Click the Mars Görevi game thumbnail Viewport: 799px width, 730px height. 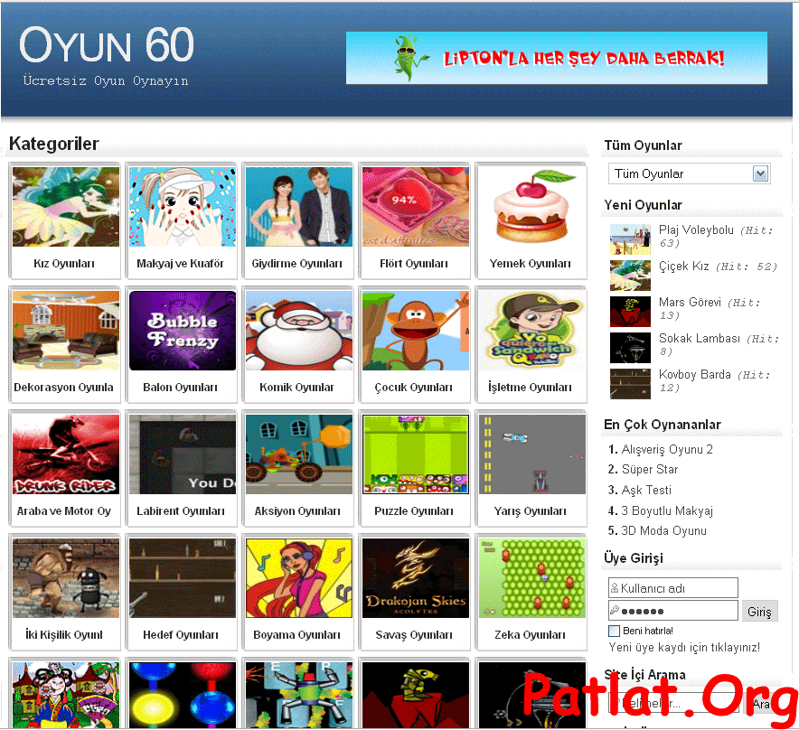coord(630,312)
